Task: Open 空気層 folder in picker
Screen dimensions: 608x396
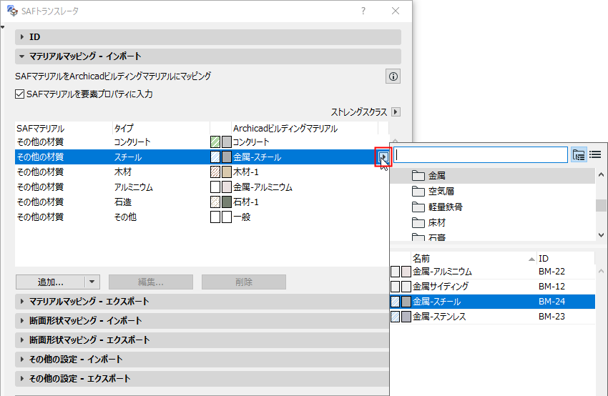Action: click(x=492, y=191)
